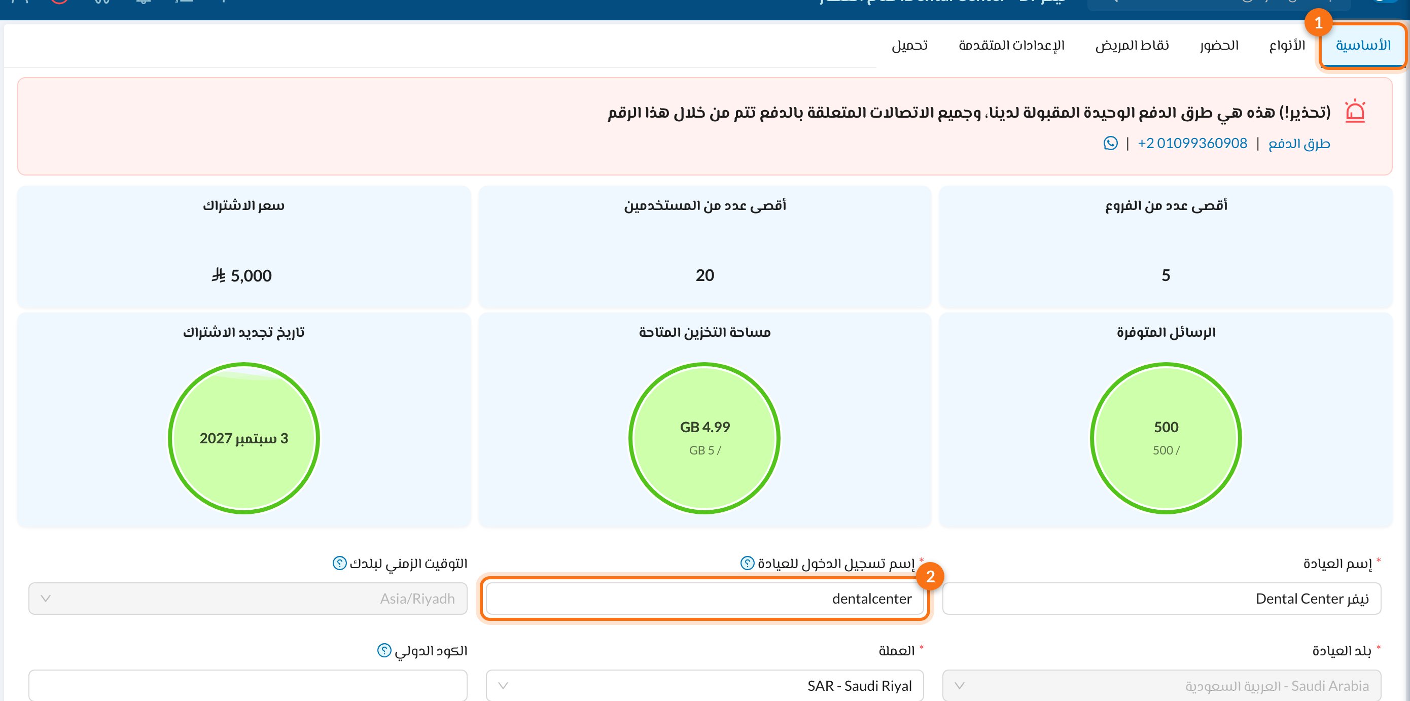Open the نقاط المريض tab
1410x701 pixels.
point(1132,46)
